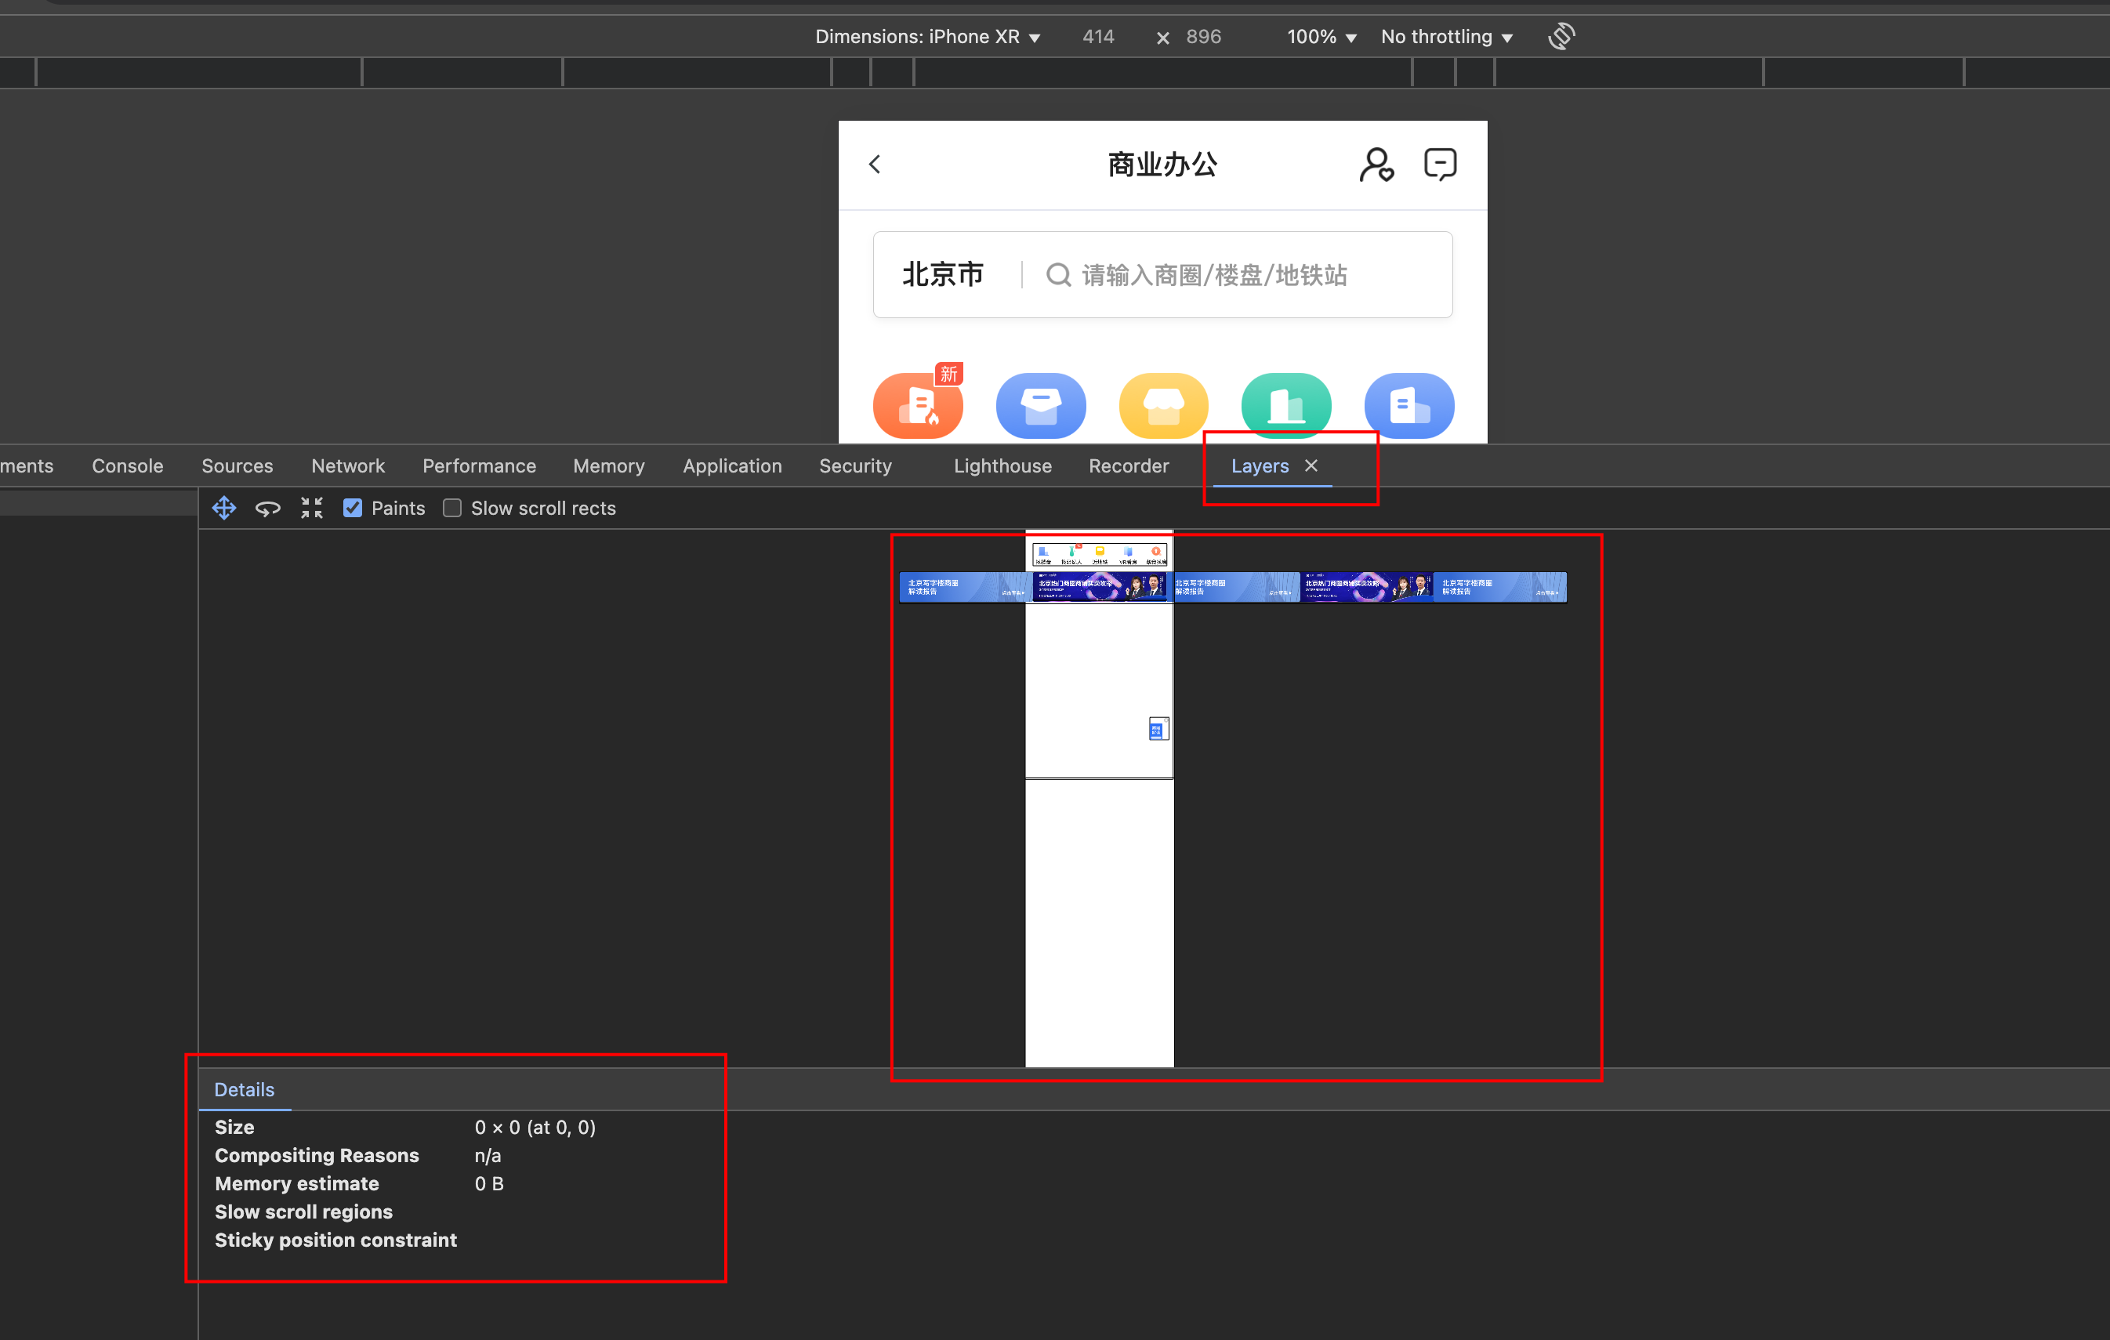Tap the orange category icon with 新 badge
This screenshot has width=2110, height=1340.
pos(919,404)
